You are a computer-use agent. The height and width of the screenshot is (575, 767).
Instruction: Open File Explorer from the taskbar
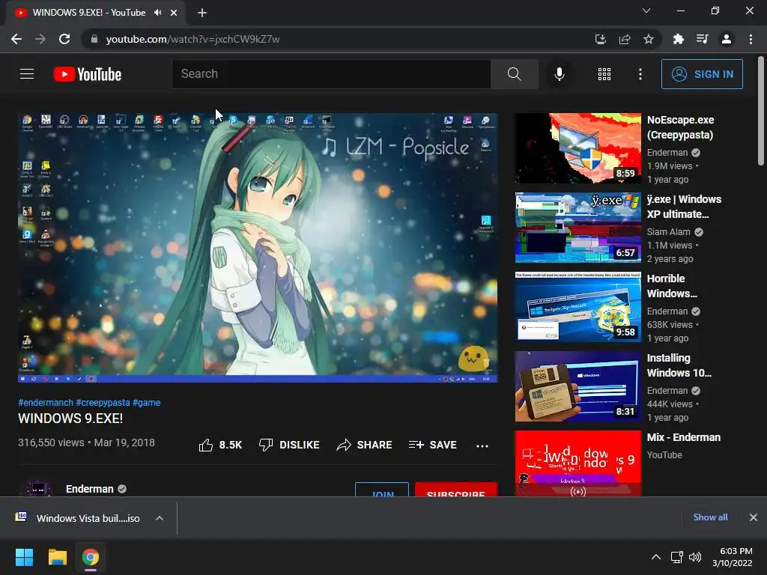pyautogui.click(x=57, y=557)
